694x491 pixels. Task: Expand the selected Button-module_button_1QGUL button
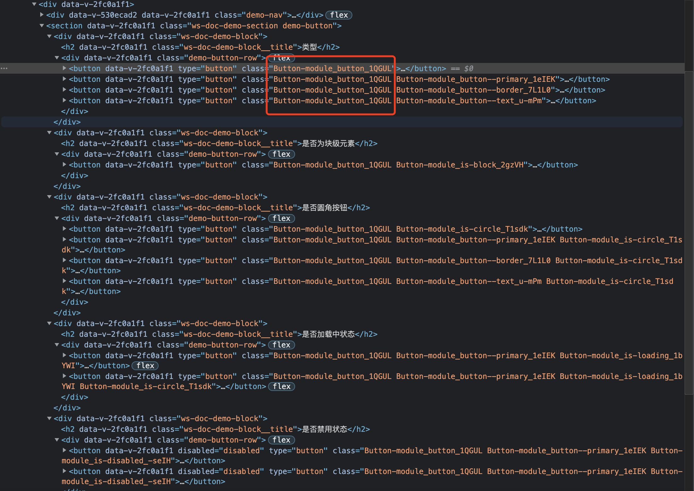64,68
